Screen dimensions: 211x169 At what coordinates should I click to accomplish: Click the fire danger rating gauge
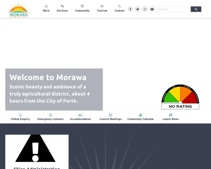[x=180, y=96]
